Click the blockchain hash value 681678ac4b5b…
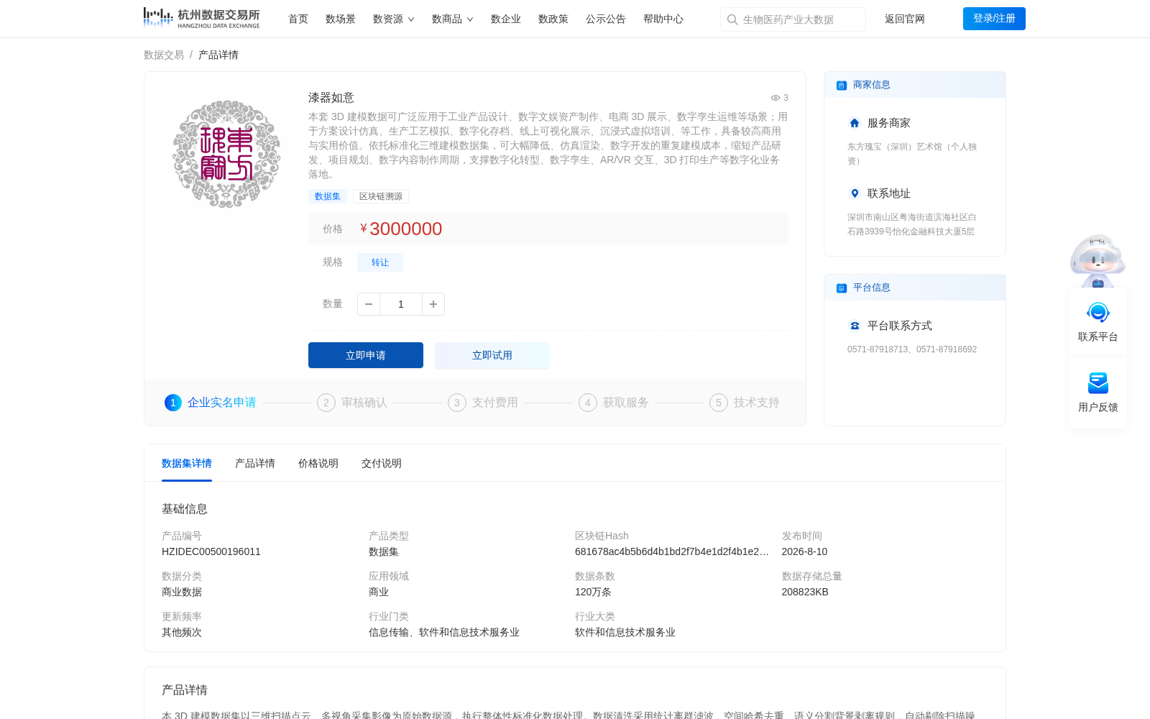 pyautogui.click(x=672, y=552)
